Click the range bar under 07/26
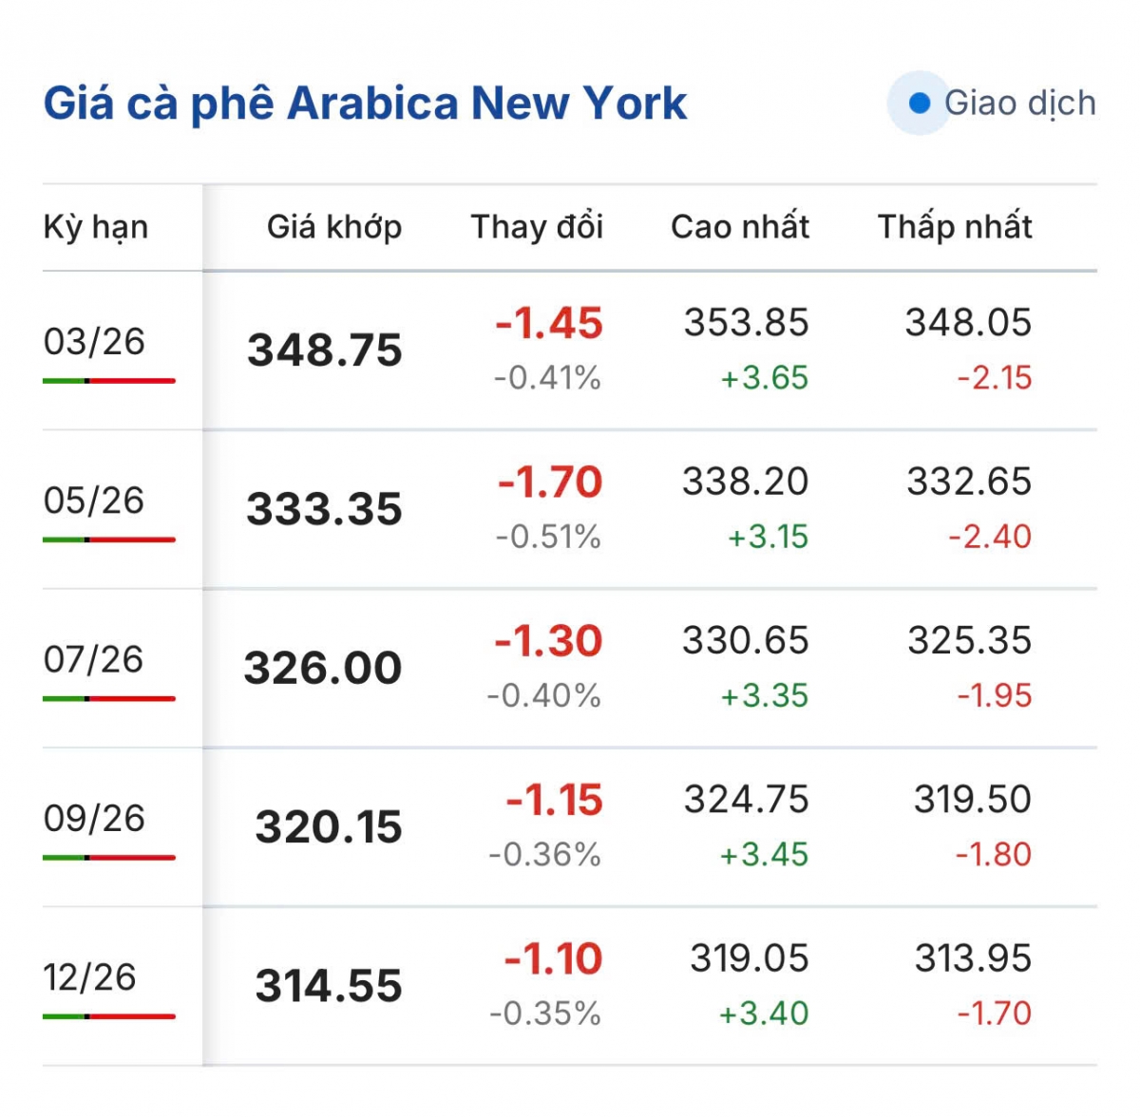The image size is (1140, 1117). coord(109,699)
